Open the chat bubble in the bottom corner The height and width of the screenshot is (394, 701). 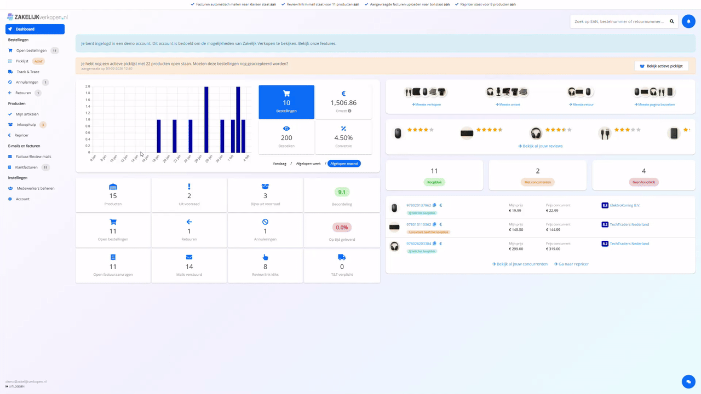(688, 381)
